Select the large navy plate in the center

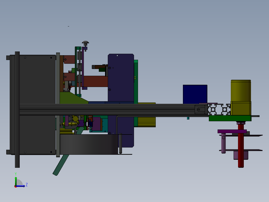[121, 78]
